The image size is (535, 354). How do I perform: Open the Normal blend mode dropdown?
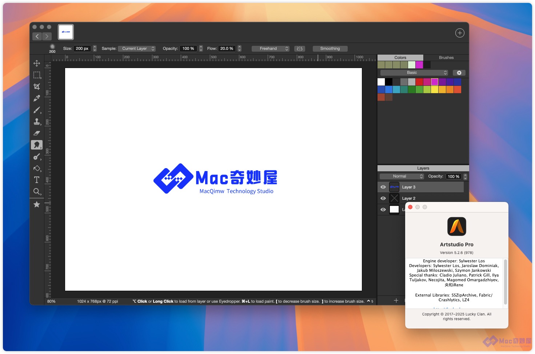click(x=402, y=176)
